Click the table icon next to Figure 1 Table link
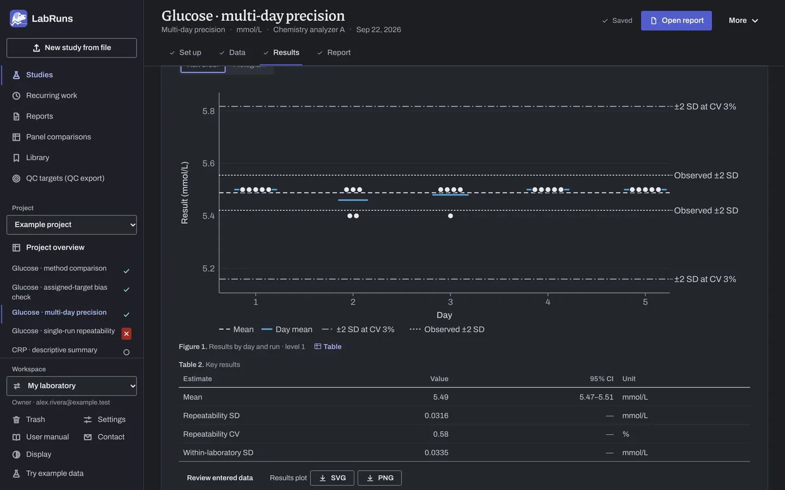 coord(318,346)
